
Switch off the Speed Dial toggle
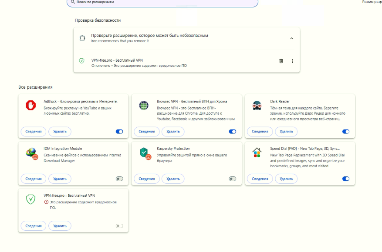click(x=346, y=179)
